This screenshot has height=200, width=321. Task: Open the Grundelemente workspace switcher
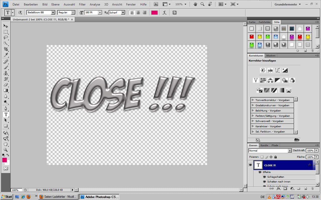[x=287, y=4]
